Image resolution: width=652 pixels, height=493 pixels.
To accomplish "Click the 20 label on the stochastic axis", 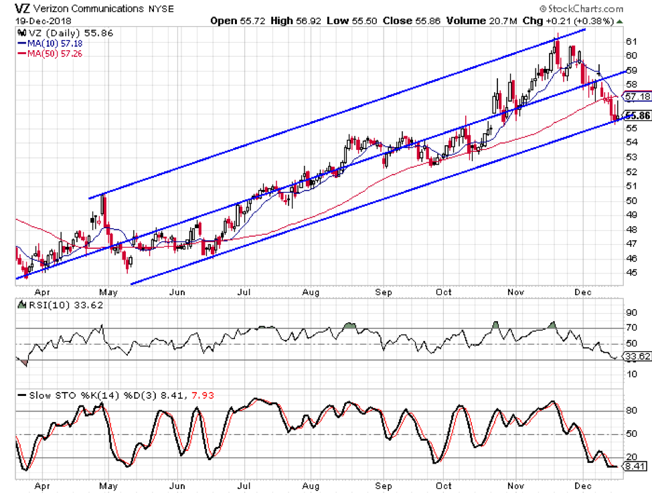I will [631, 457].
